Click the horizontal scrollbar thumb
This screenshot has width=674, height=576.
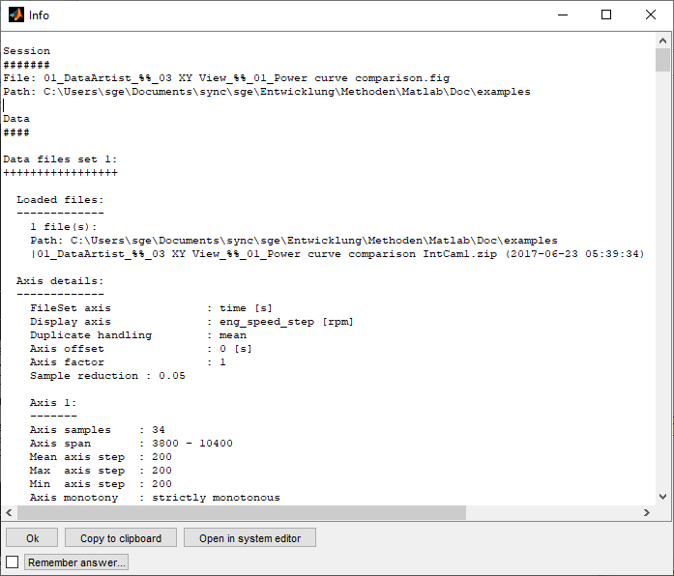point(242,512)
